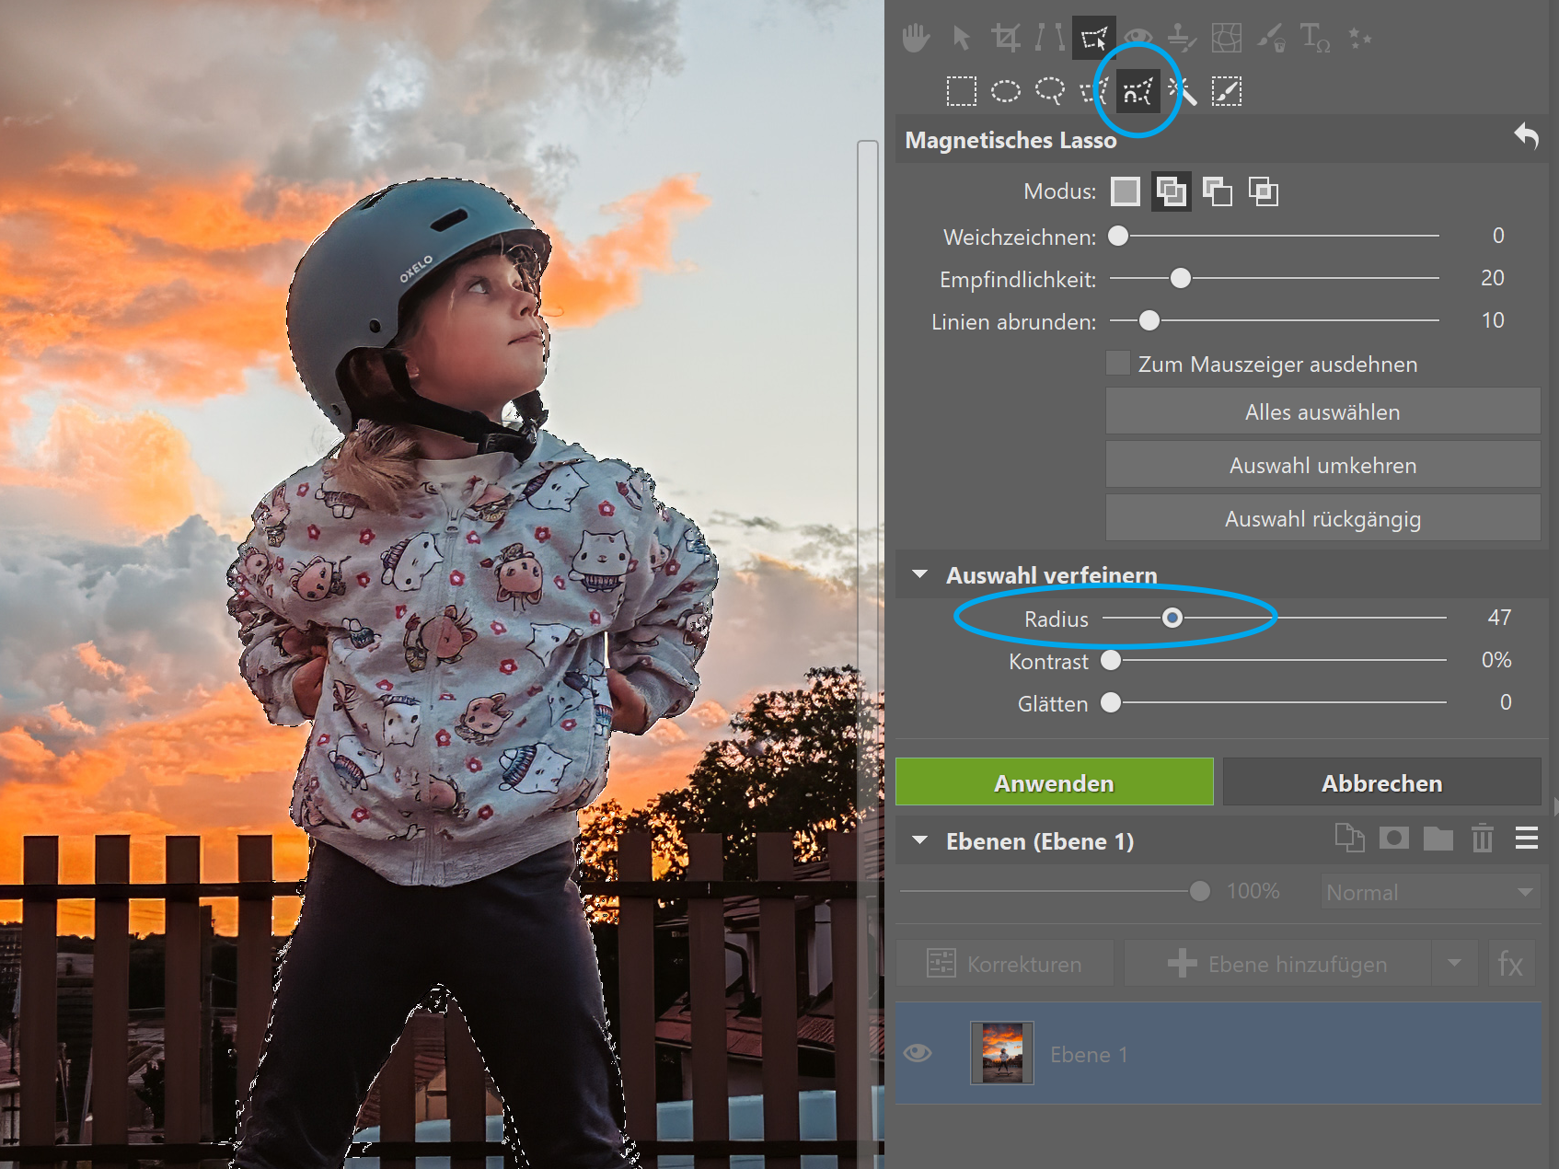Click the reset arrow for Magnetisches Lasso

pyautogui.click(x=1526, y=137)
